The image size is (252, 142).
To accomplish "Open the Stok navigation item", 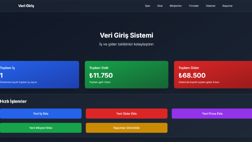I will click(160, 6).
